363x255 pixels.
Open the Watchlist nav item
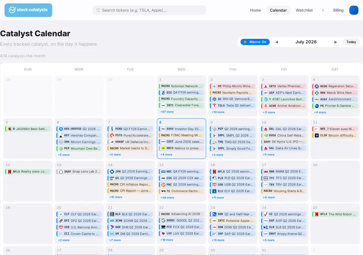304,10
